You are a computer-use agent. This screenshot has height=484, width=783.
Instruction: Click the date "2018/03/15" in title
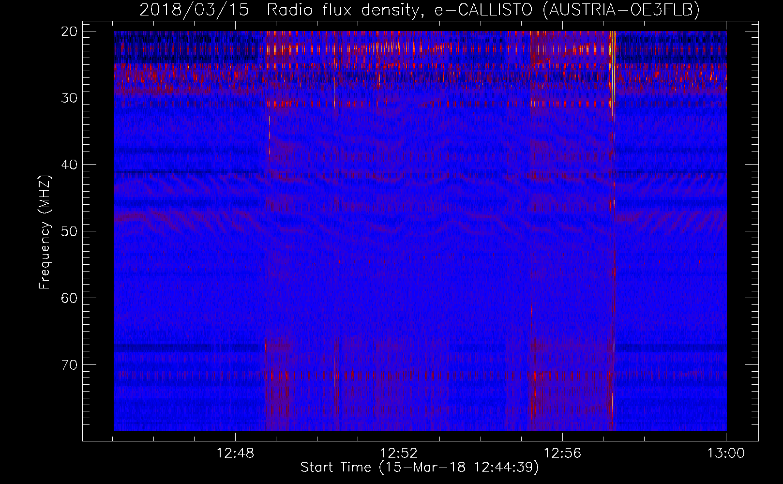coord(195,10)
